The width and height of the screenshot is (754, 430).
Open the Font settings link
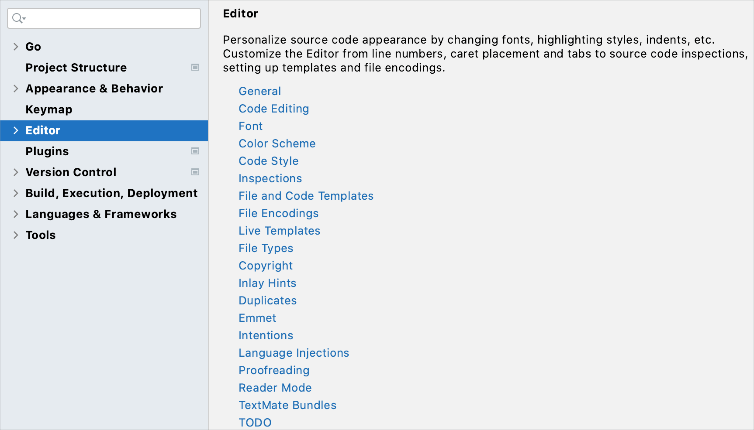[x=250, y=126]
